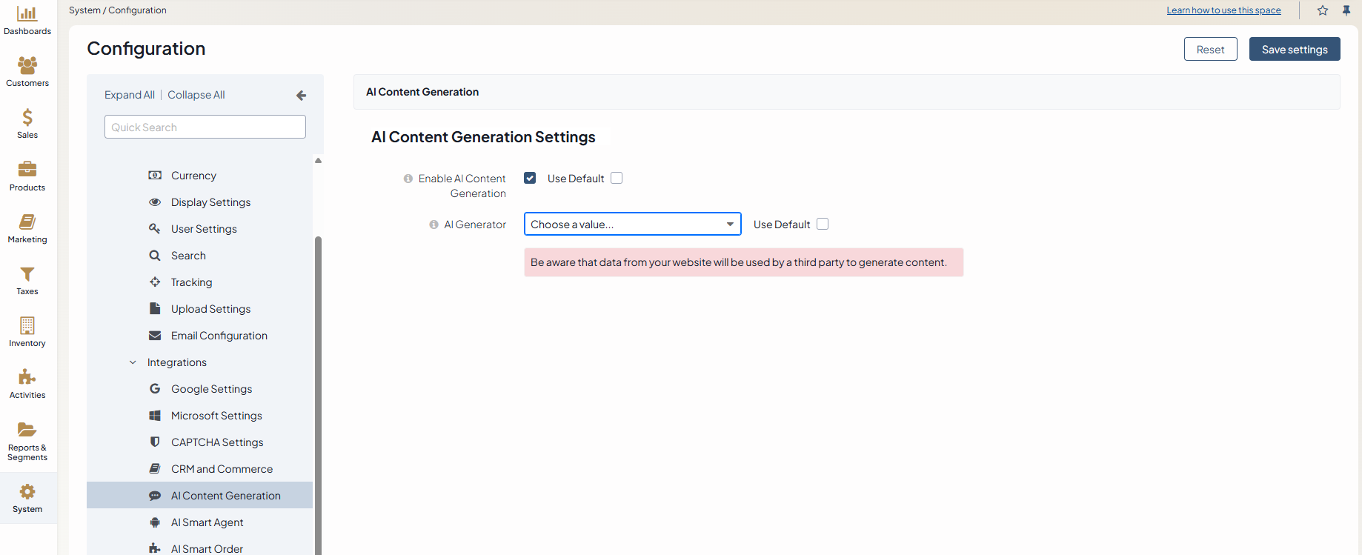Open Email Configuration menu item
1362x555 pixels.
pos(219,336)
